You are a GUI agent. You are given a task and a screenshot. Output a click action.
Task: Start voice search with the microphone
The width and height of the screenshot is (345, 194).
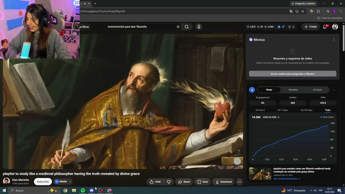tap(199, 27)
